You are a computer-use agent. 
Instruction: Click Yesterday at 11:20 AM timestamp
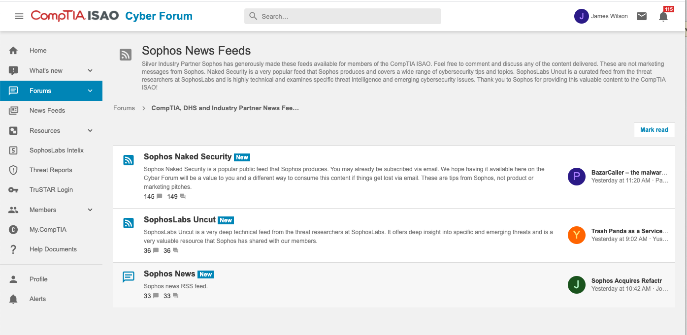coord(621,181)
